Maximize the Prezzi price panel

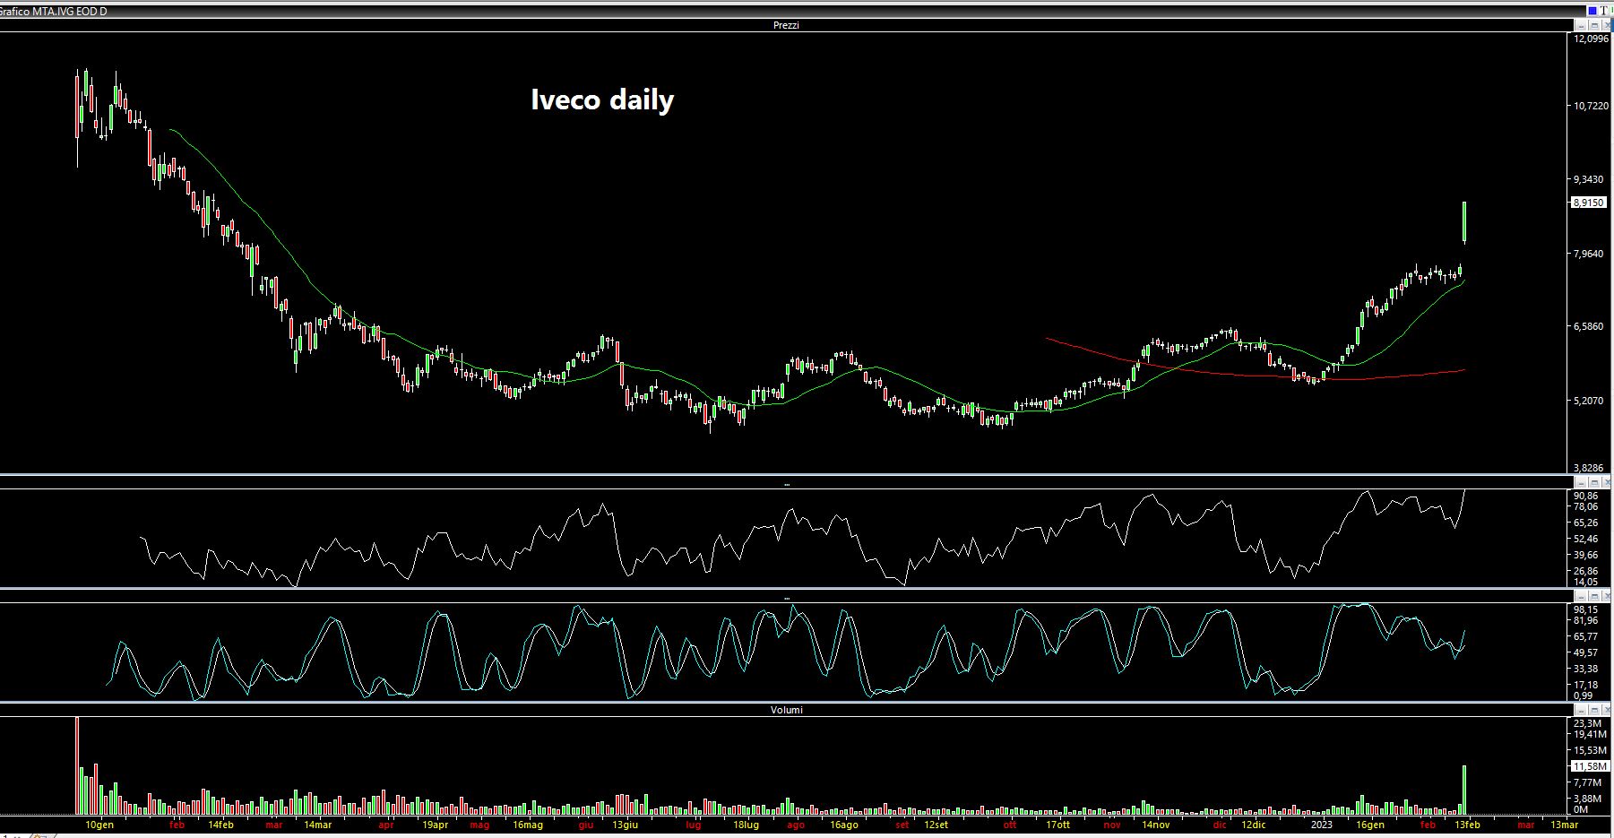[x=1593, y=26]
